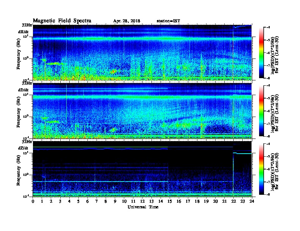Image resolution: width=300 pixels, height=231 pixels.
Task: Click the '-7' tick on dZ/dt color bar
Action: click(x=268, y=182)
